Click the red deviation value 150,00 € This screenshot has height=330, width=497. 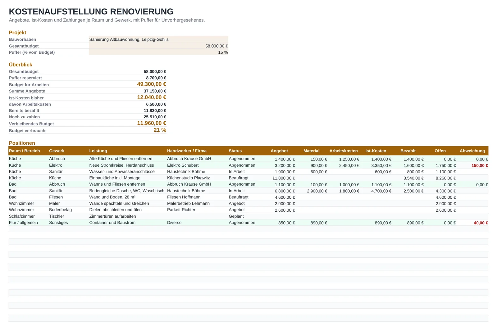coord(480,165)
